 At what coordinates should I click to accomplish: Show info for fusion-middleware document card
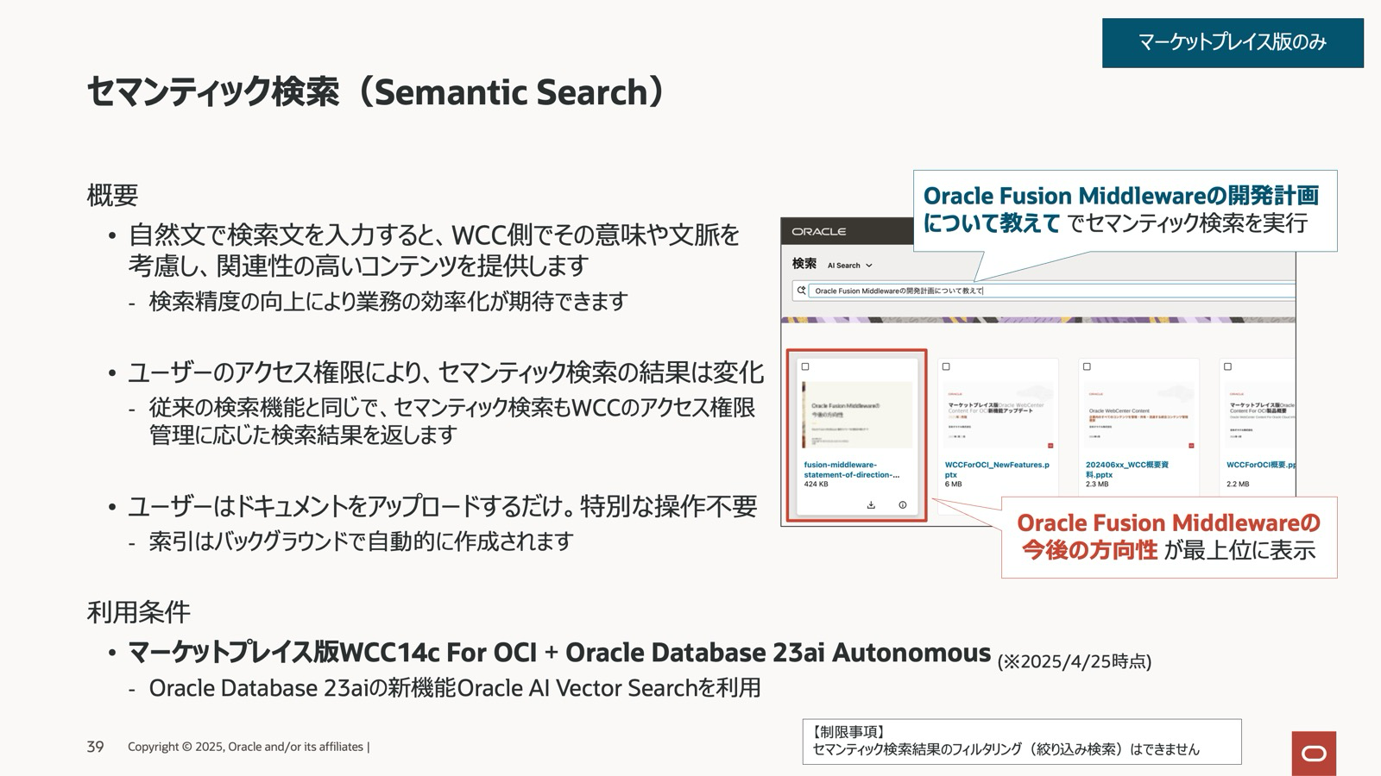tap(902, 505)
